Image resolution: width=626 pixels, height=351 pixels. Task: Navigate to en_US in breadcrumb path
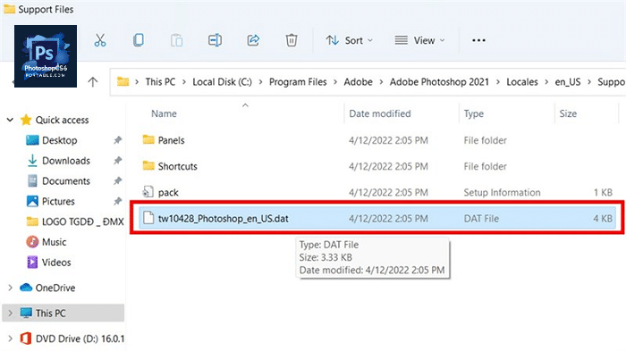[568, 82]
